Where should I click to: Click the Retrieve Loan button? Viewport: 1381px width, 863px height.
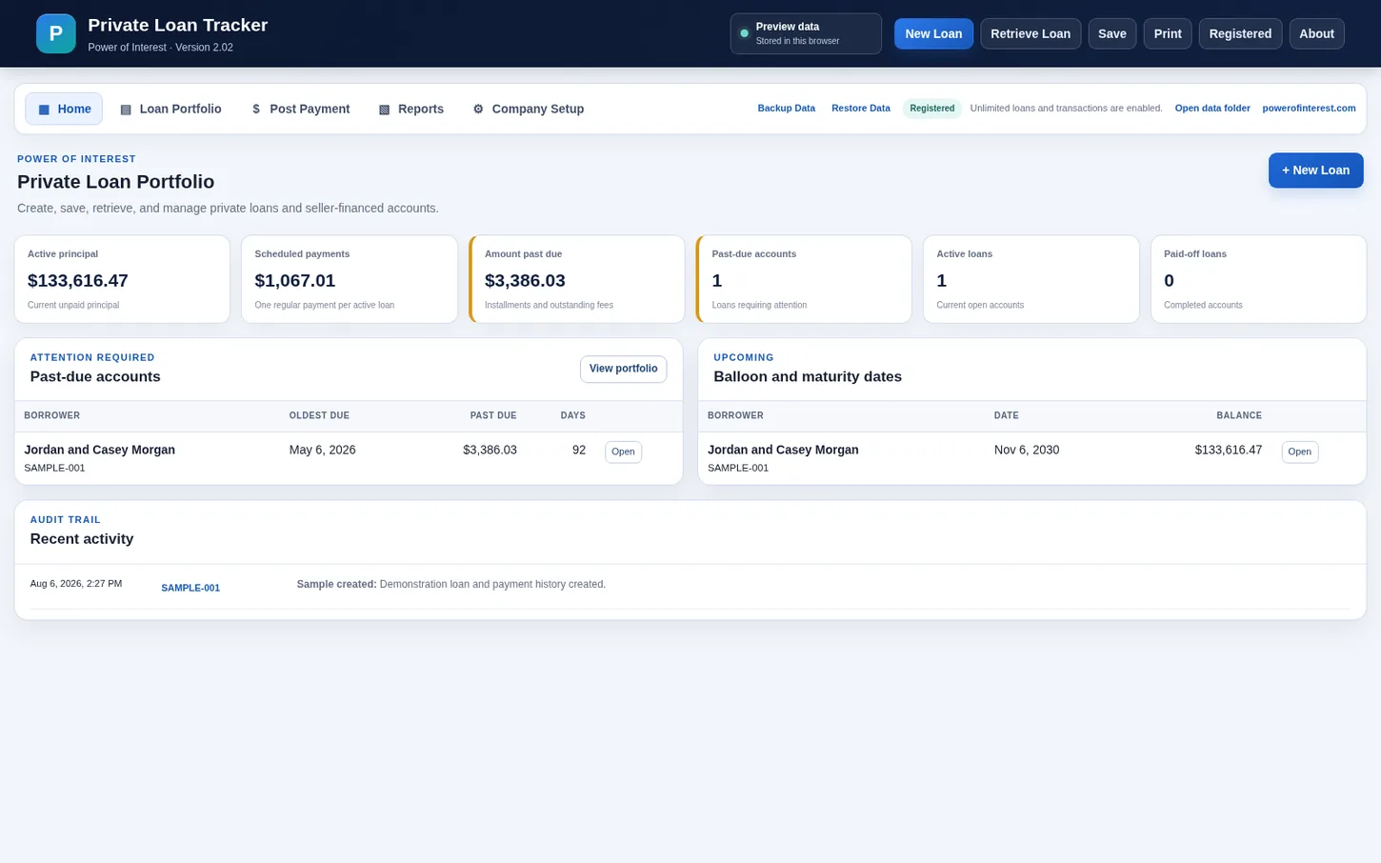pos(1031,33)
